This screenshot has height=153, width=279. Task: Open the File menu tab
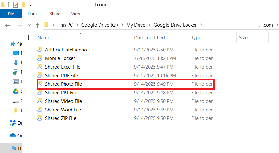point(11,14)
